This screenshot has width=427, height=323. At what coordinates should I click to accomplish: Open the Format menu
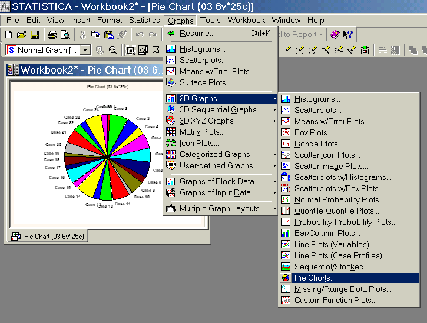[x=110, y=21]
